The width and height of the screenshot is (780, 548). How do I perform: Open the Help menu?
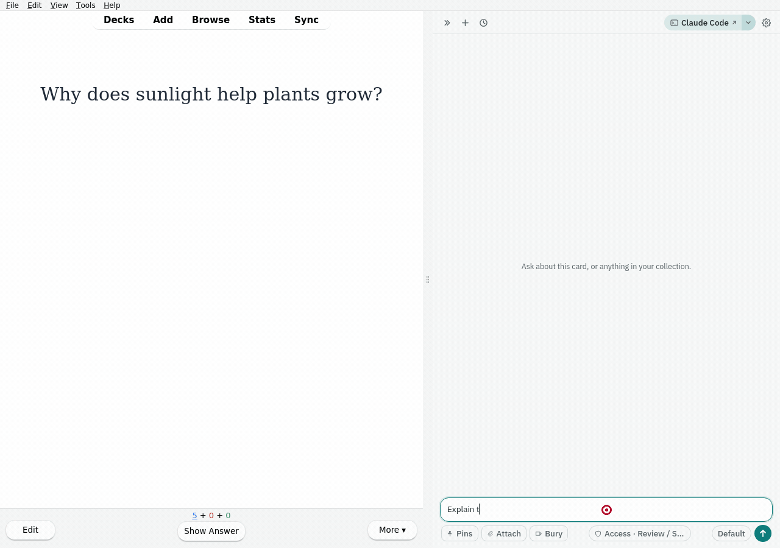(112, 5)
